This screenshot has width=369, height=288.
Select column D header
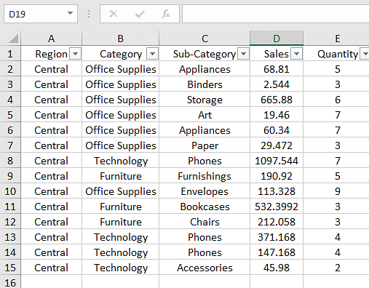pyautogui.click(x=277, y=39)
